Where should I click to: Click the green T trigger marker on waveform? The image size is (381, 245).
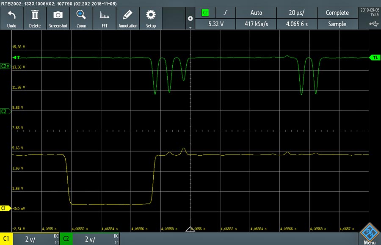17,58
